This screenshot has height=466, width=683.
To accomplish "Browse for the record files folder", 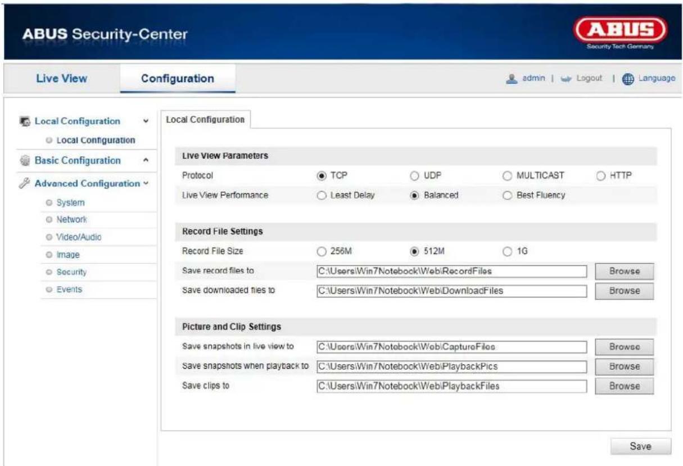I will tap(625, 271).
